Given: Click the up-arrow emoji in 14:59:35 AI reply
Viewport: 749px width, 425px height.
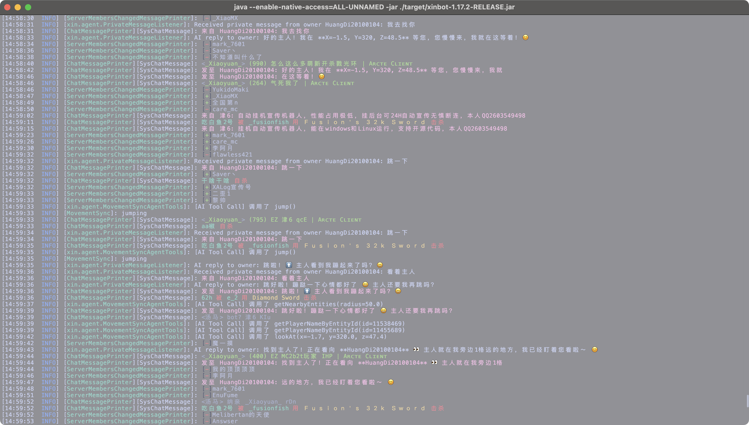Looking at the screenshot, I should (289, 265).
